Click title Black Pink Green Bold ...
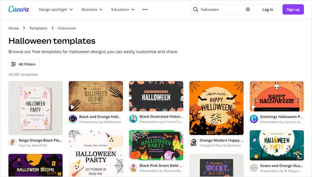 point(161,166)
